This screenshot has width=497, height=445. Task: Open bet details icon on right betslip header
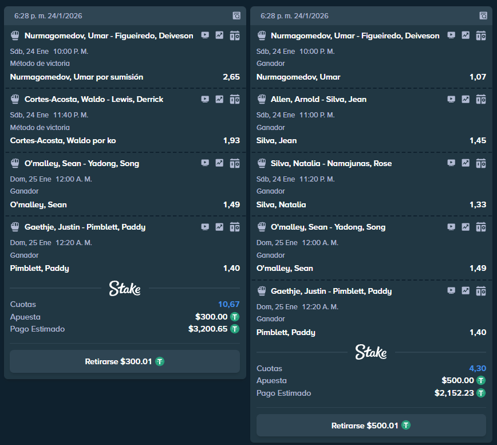[x=483, y=15]
